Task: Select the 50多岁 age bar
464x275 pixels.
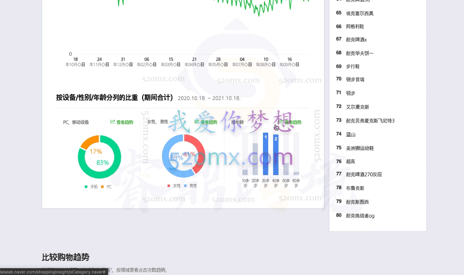Action: (x=286, y=169)
